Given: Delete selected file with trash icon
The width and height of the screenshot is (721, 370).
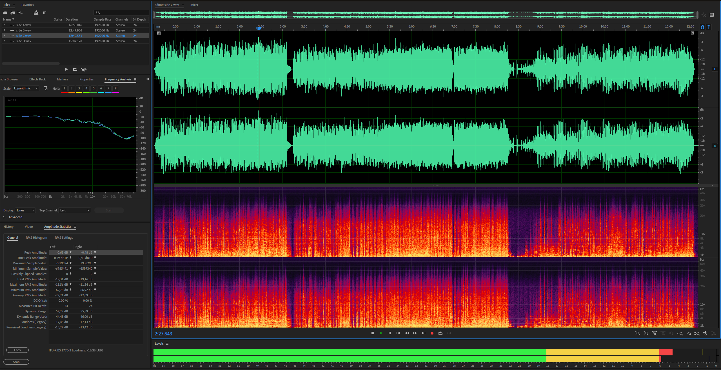Looking at the screenshot, I should 44,13.
